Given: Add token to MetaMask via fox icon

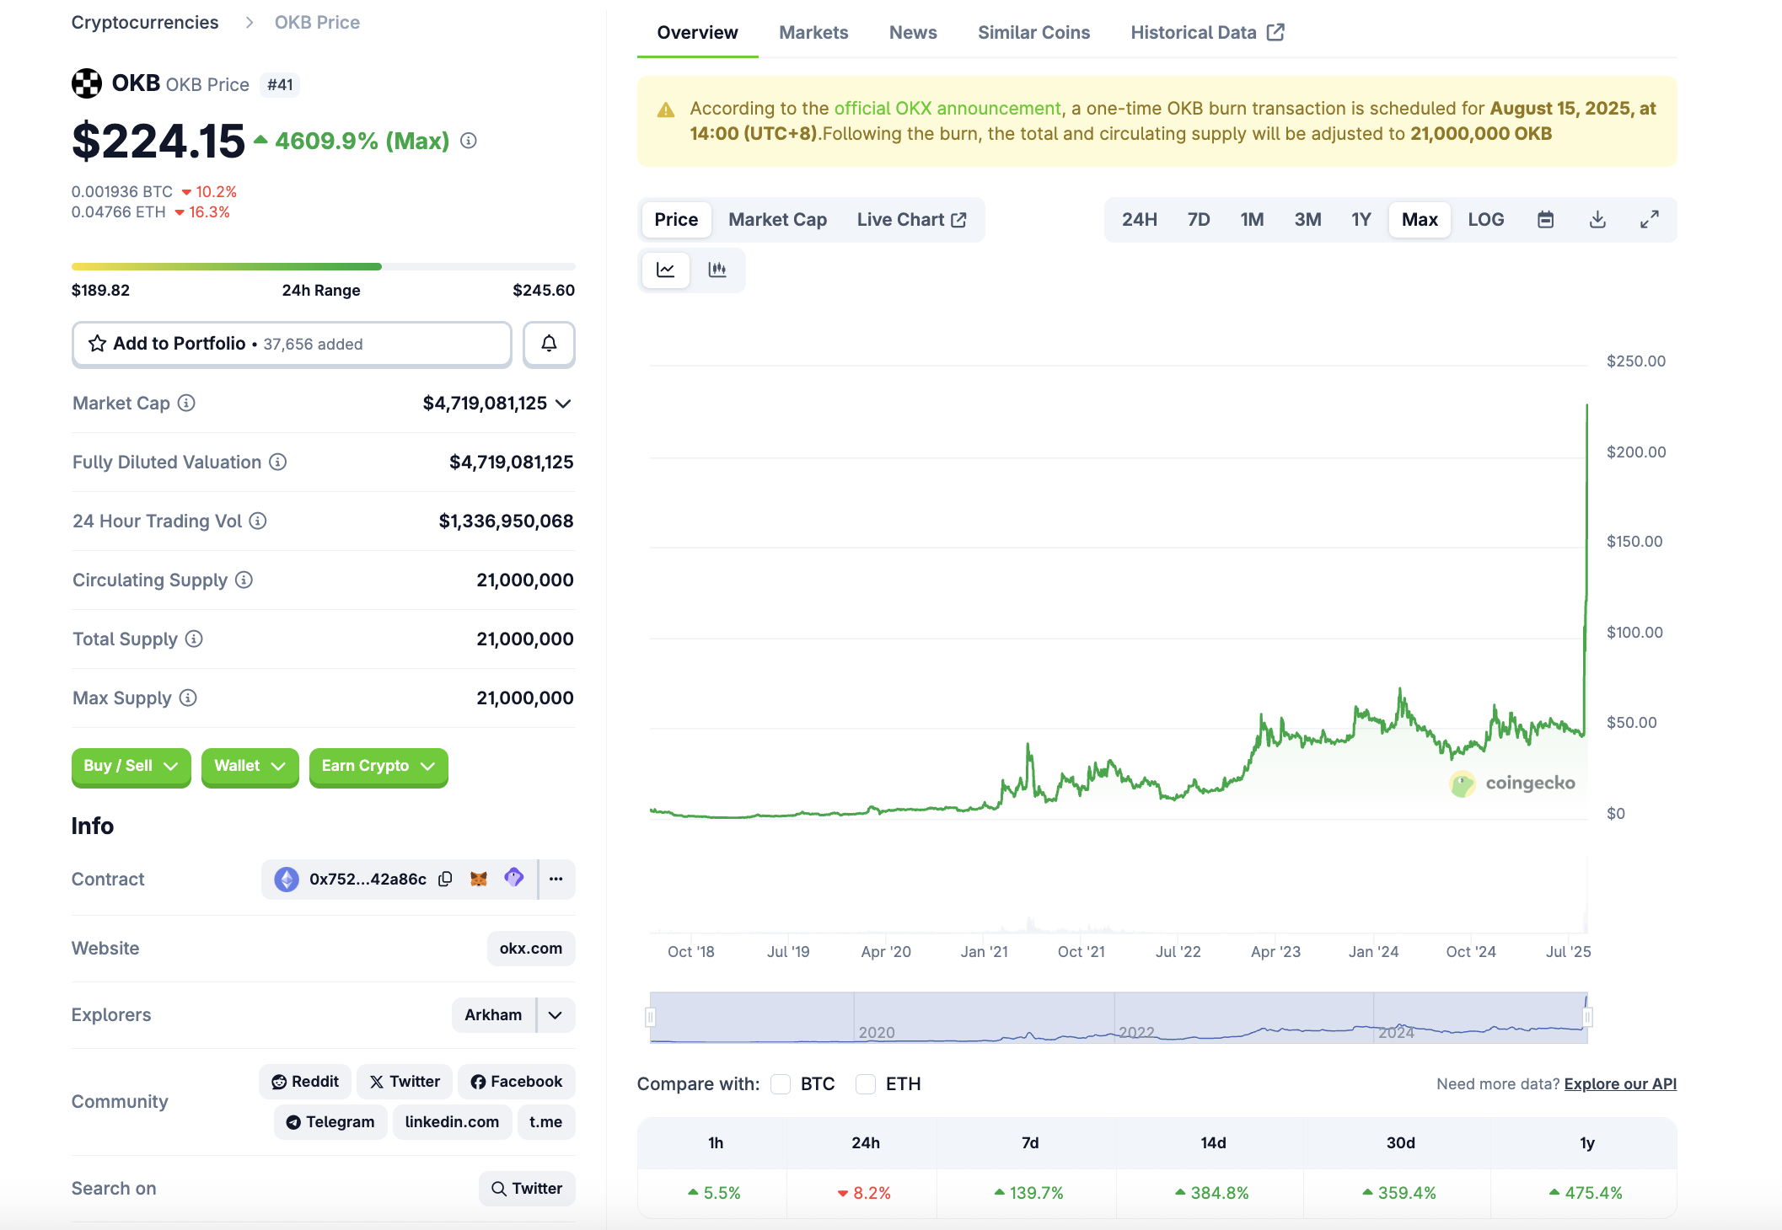Looking at the screenshot, I should [479, 879].
